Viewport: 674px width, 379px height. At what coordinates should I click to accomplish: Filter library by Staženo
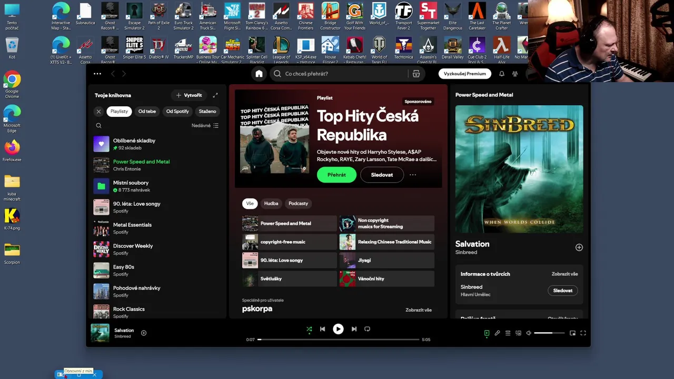pos(207,112)
